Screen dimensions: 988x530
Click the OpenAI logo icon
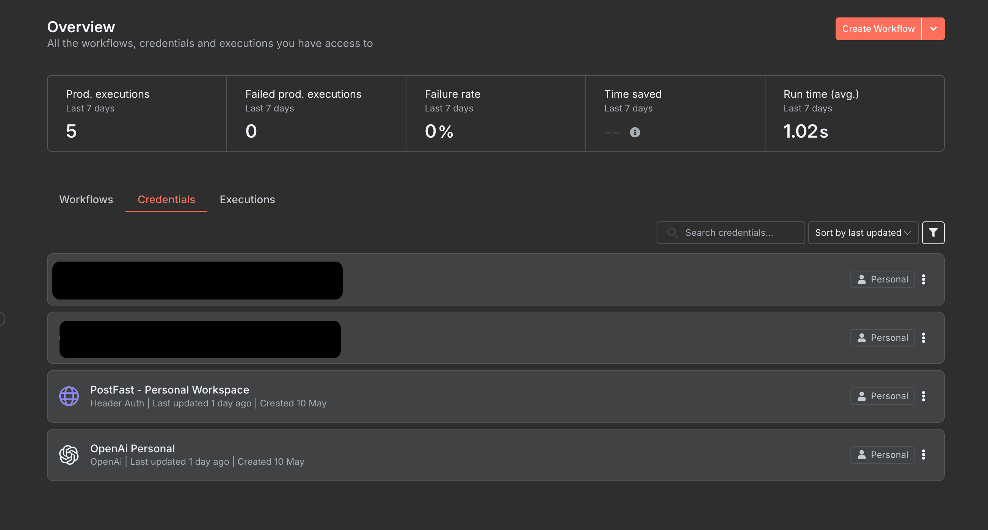[x=69, y=455]
